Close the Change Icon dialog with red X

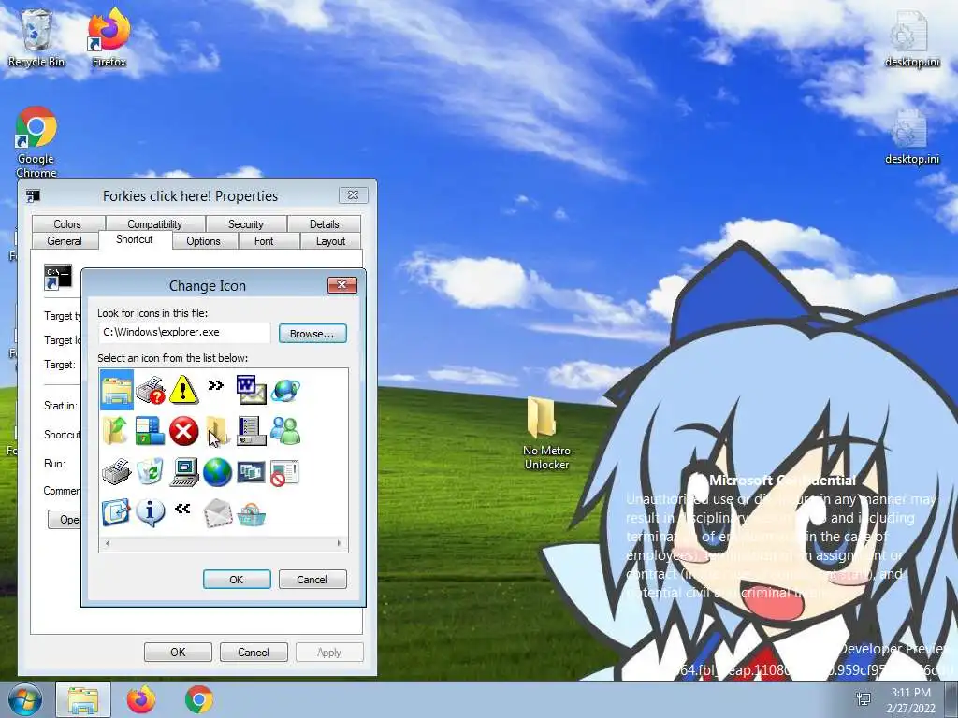[x=342, y=285]
